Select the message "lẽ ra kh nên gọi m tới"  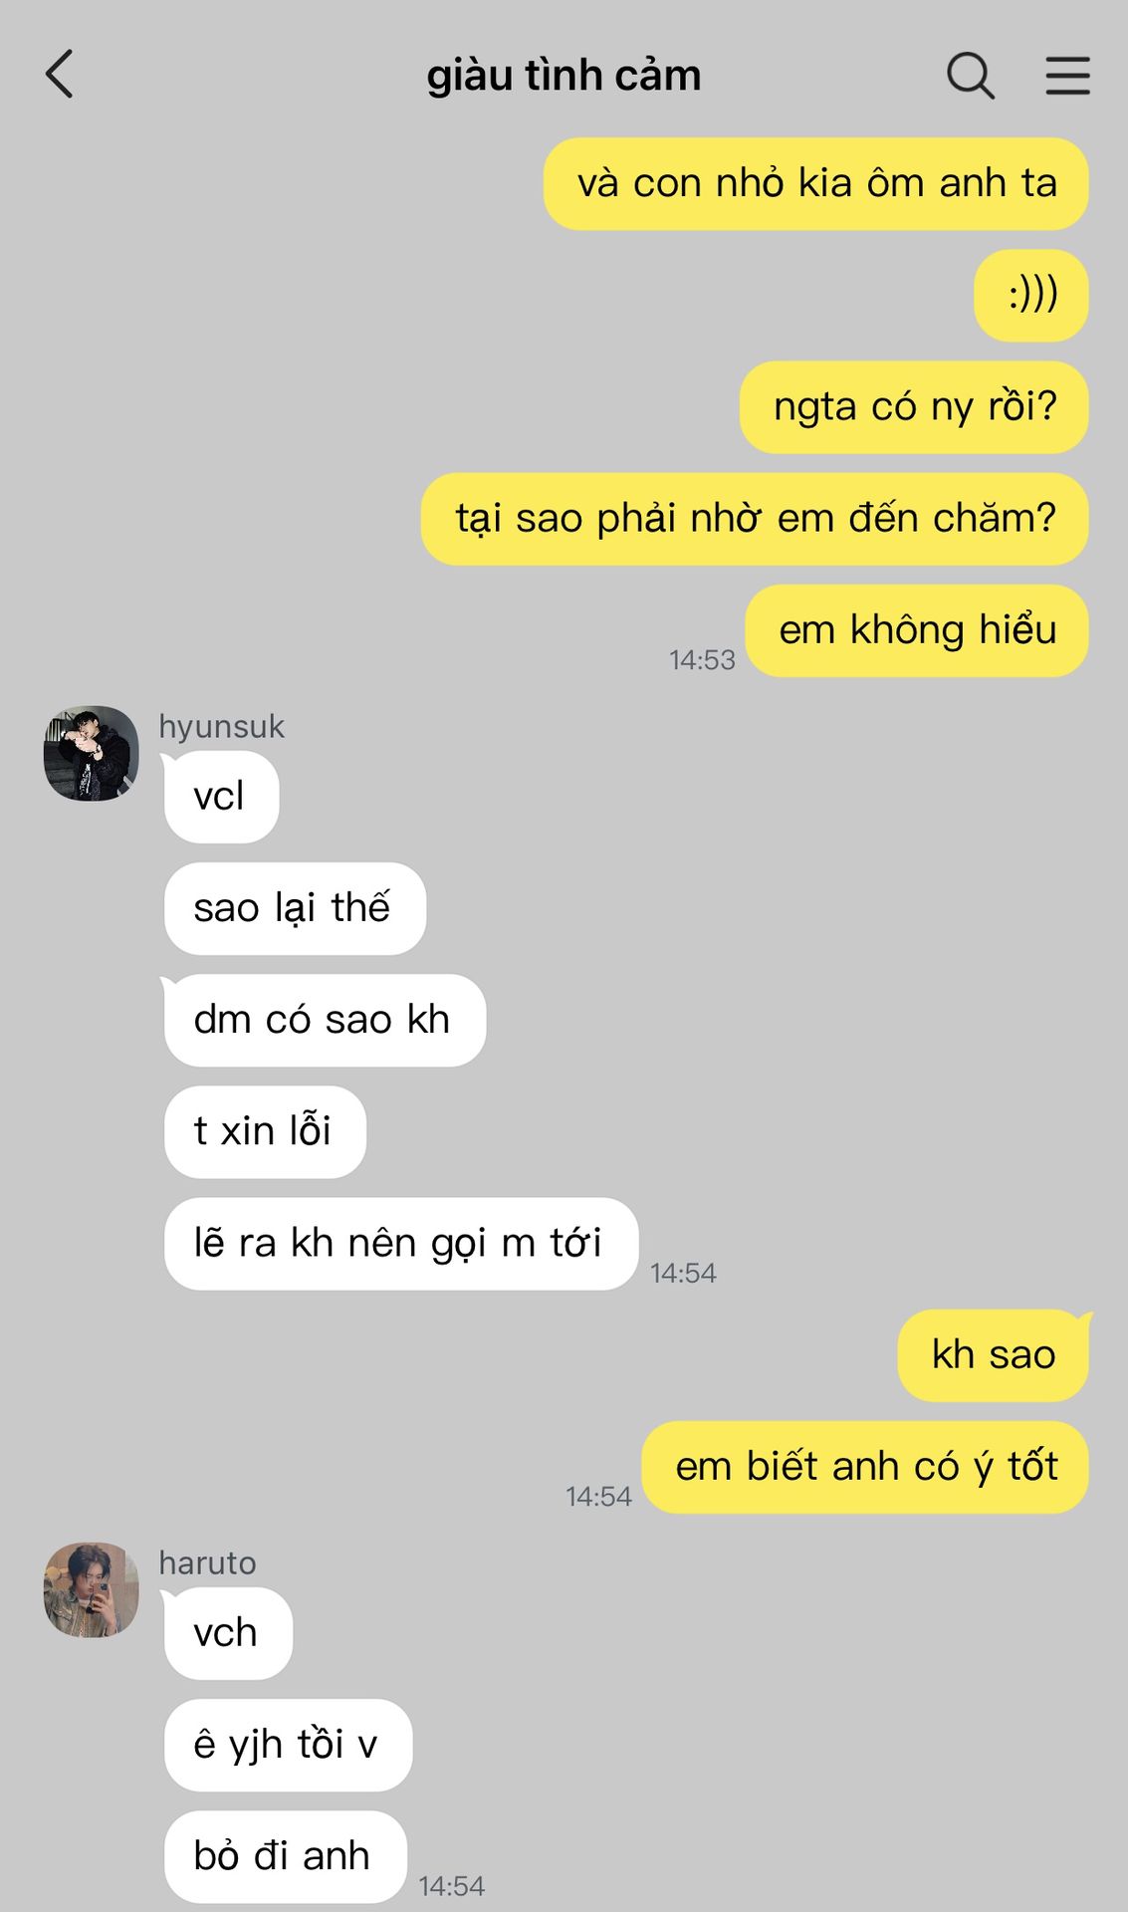point(400,1243)
